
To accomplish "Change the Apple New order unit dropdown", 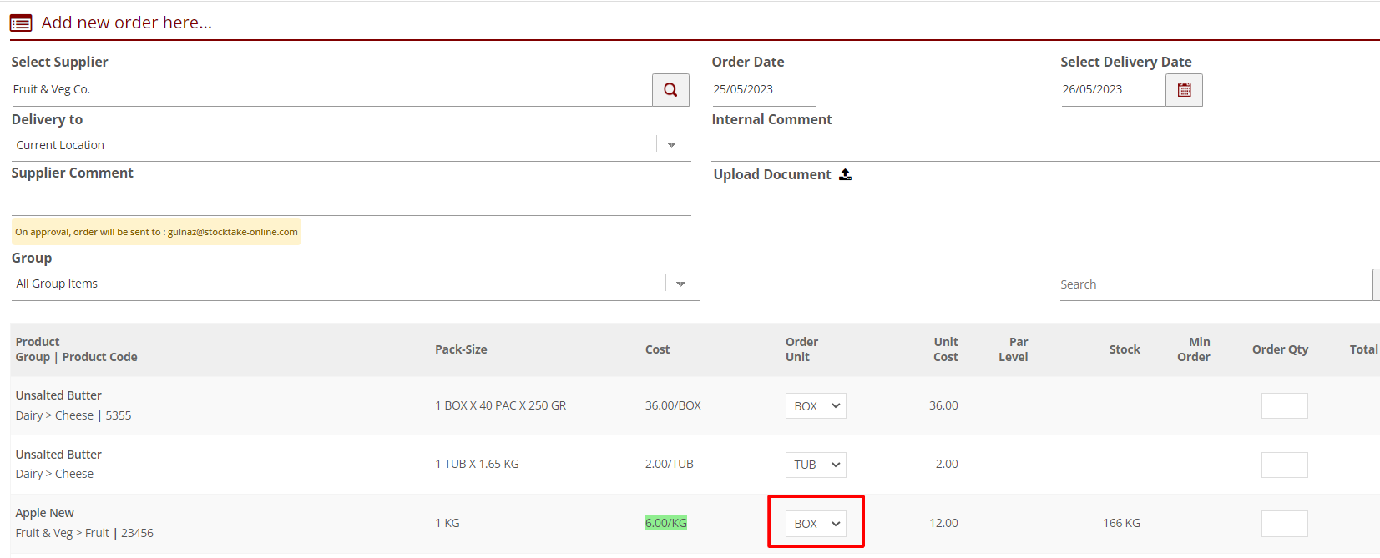I will 816,524.
